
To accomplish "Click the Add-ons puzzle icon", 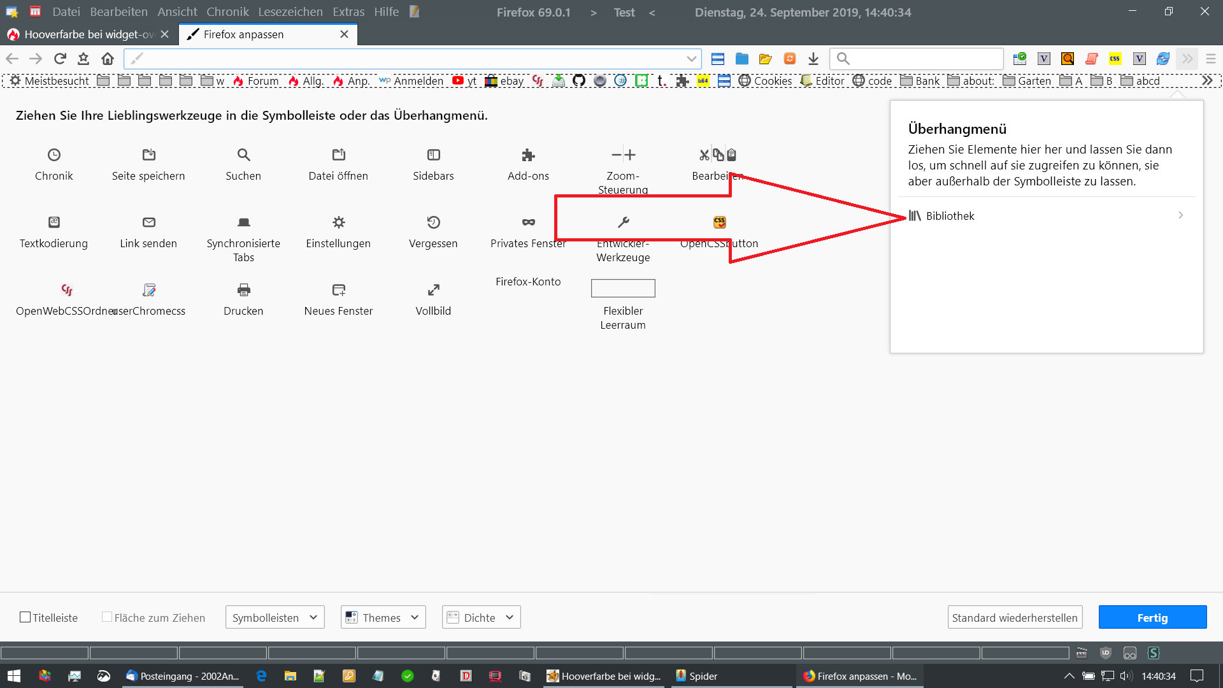I will coord(528,155).
